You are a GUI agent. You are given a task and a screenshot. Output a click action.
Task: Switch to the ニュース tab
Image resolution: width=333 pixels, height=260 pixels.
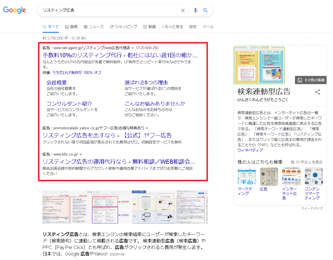(x=94, y=27)
